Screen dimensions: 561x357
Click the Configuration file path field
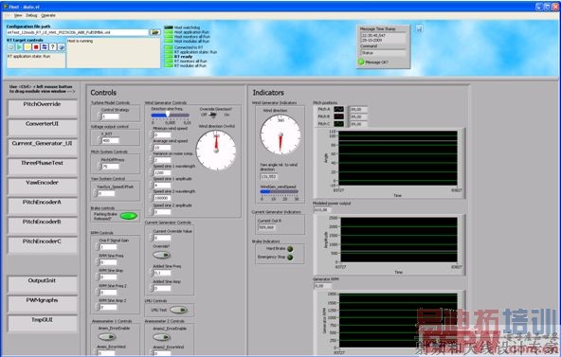point(78,32)
